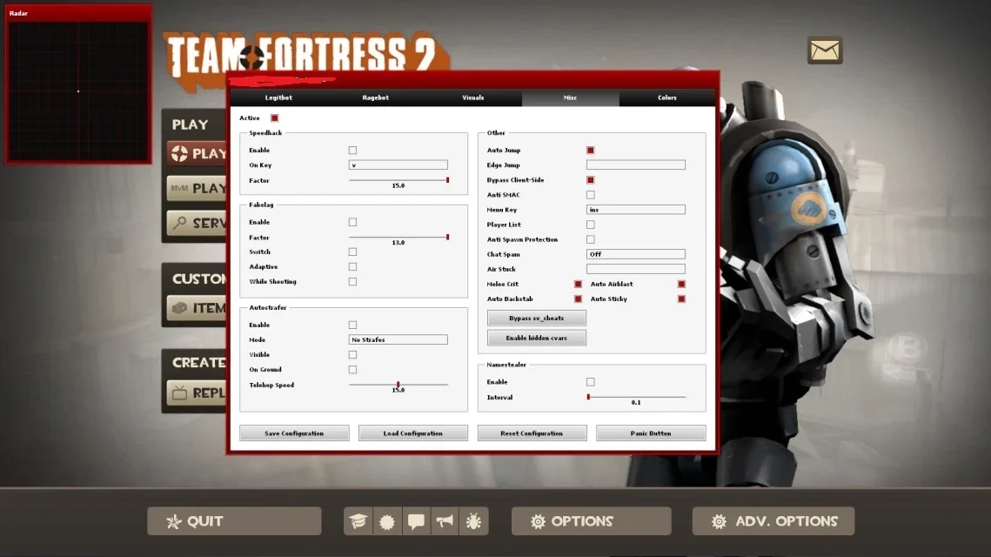Click the Panic Button

tap(650, 433)
